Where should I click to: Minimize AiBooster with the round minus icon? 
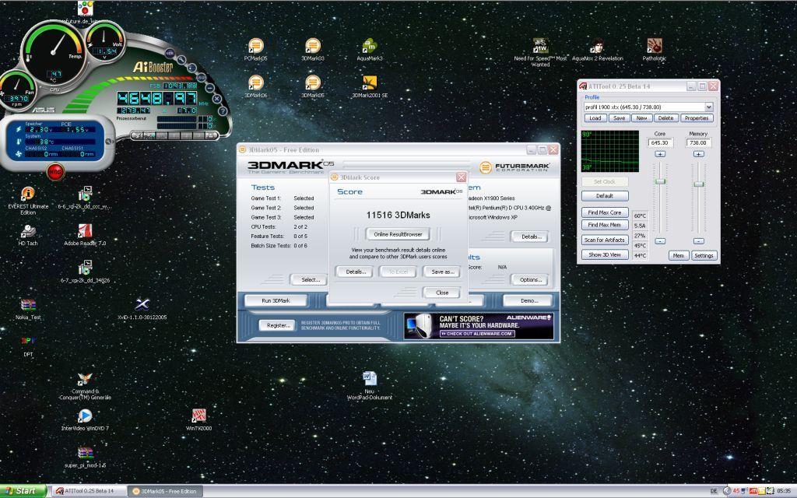point(210,88)
